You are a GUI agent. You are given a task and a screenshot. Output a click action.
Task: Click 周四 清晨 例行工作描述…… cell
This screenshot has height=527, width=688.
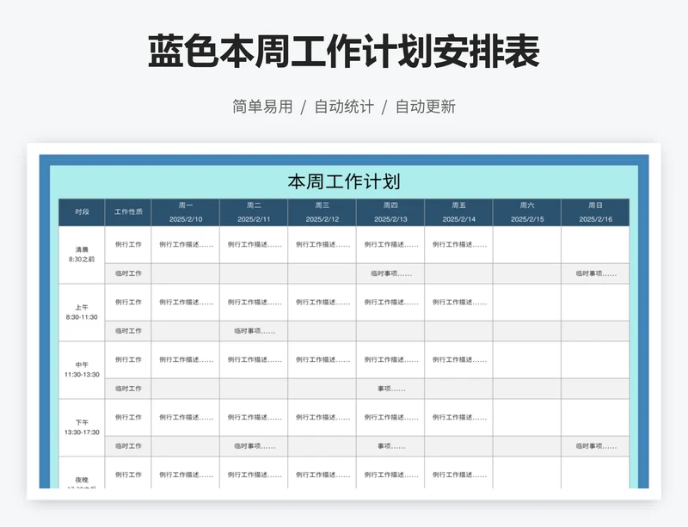390,245
